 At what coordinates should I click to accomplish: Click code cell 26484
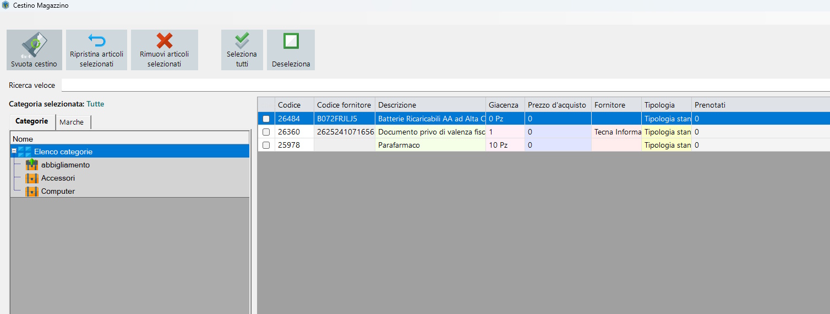tap(294, 119)
